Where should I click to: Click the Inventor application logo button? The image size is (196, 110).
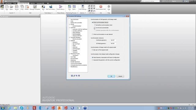2,2
